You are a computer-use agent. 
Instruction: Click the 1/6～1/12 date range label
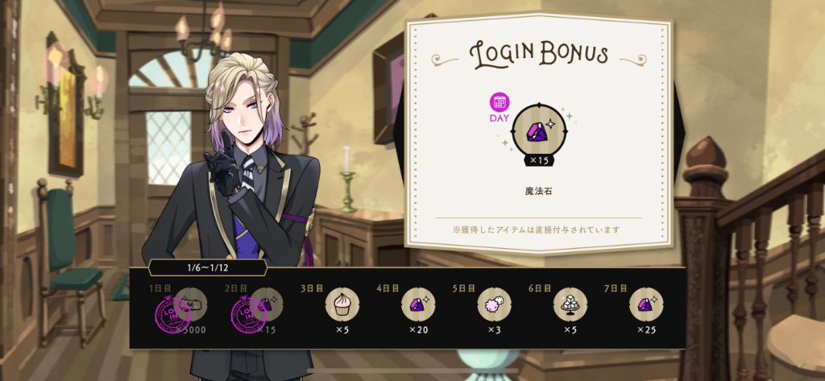[x=208, y=267]
